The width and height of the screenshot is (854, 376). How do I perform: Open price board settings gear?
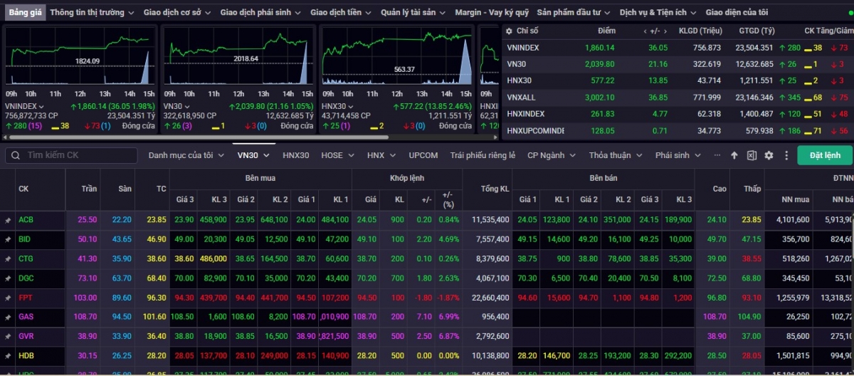769,155
